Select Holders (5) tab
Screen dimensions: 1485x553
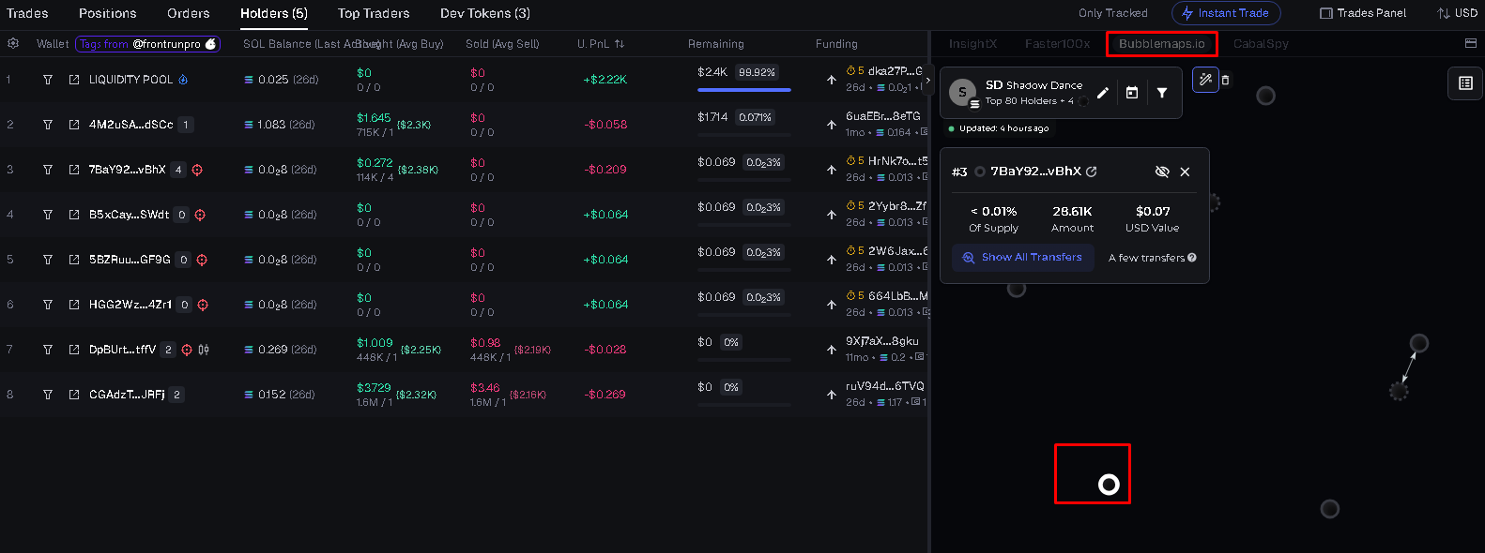[x=274, y=13]
